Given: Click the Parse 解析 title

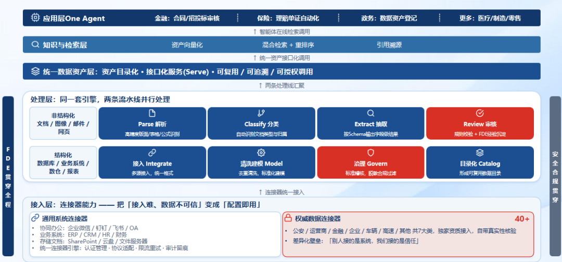Looking at the screenshot, I should coord(152,124).
